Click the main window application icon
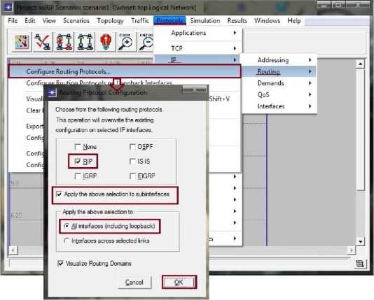 click(x=8, y=7)
